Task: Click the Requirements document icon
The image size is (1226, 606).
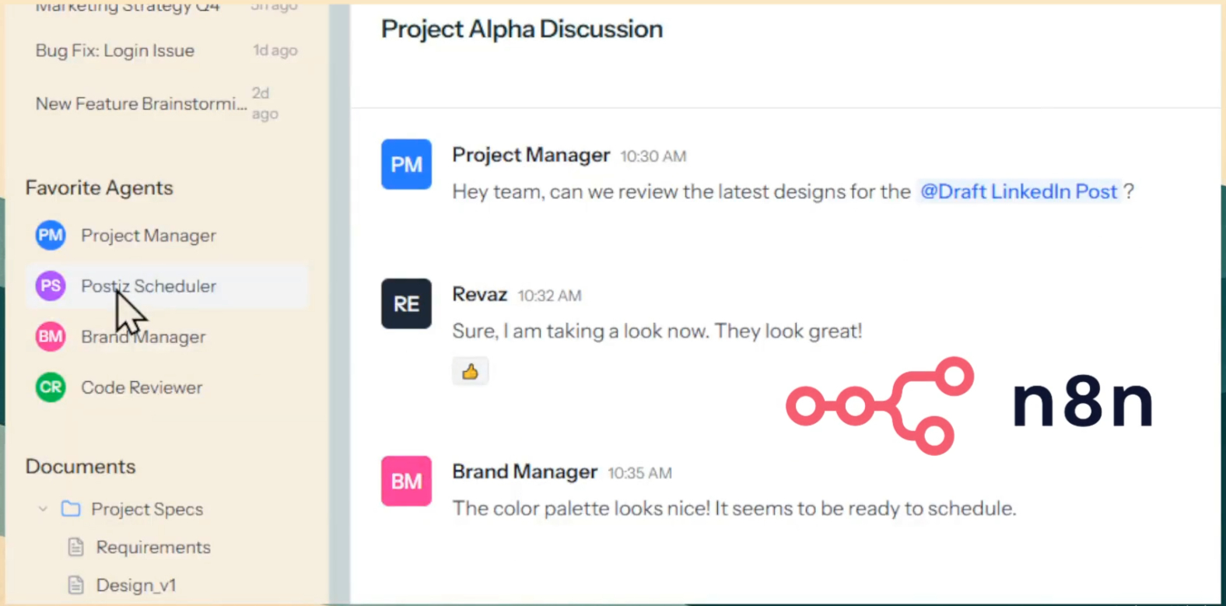Action: click(x=75, y=548)
